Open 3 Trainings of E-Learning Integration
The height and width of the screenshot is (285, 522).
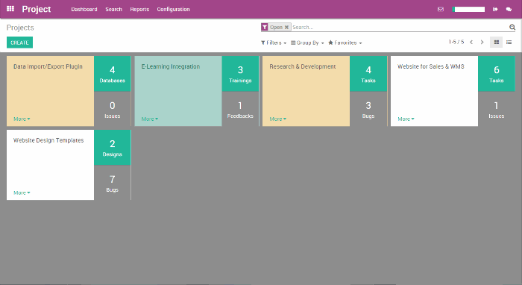pos(240,74)
